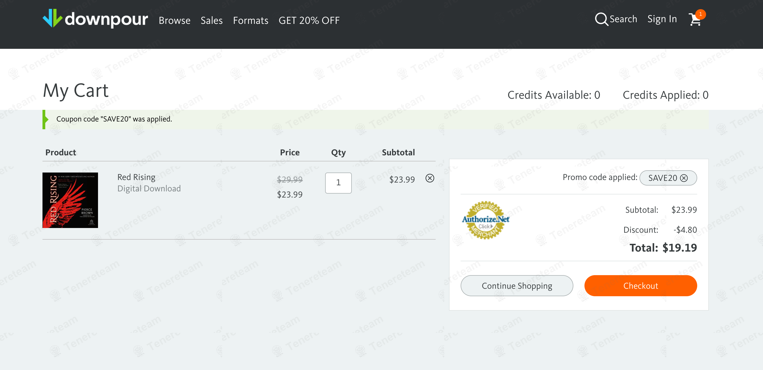
Task: Open the Browse menu
Action: click(174, 20)
